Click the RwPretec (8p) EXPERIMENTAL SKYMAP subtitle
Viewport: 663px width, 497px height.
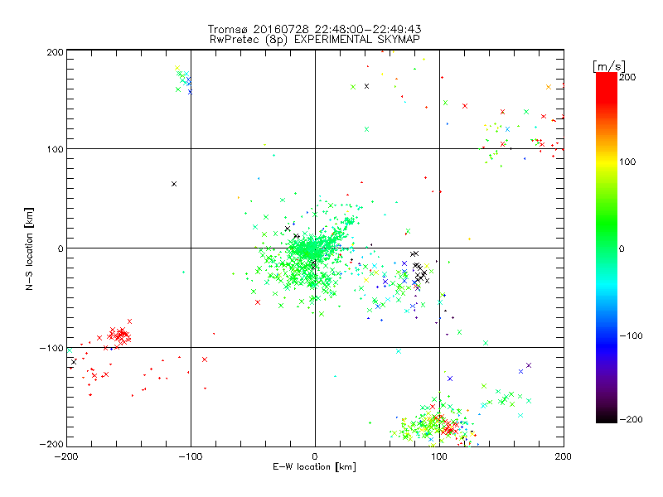pyautogui.click(x=315, y=39)
